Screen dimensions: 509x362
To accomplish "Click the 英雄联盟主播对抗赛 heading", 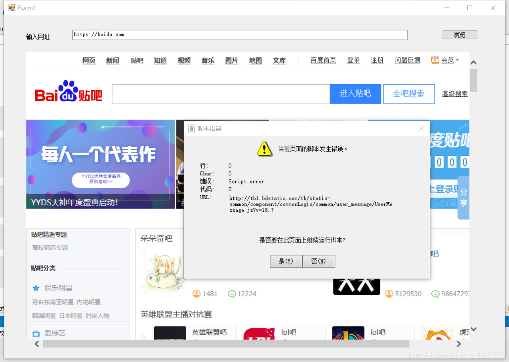I will (x=176, y=315).
